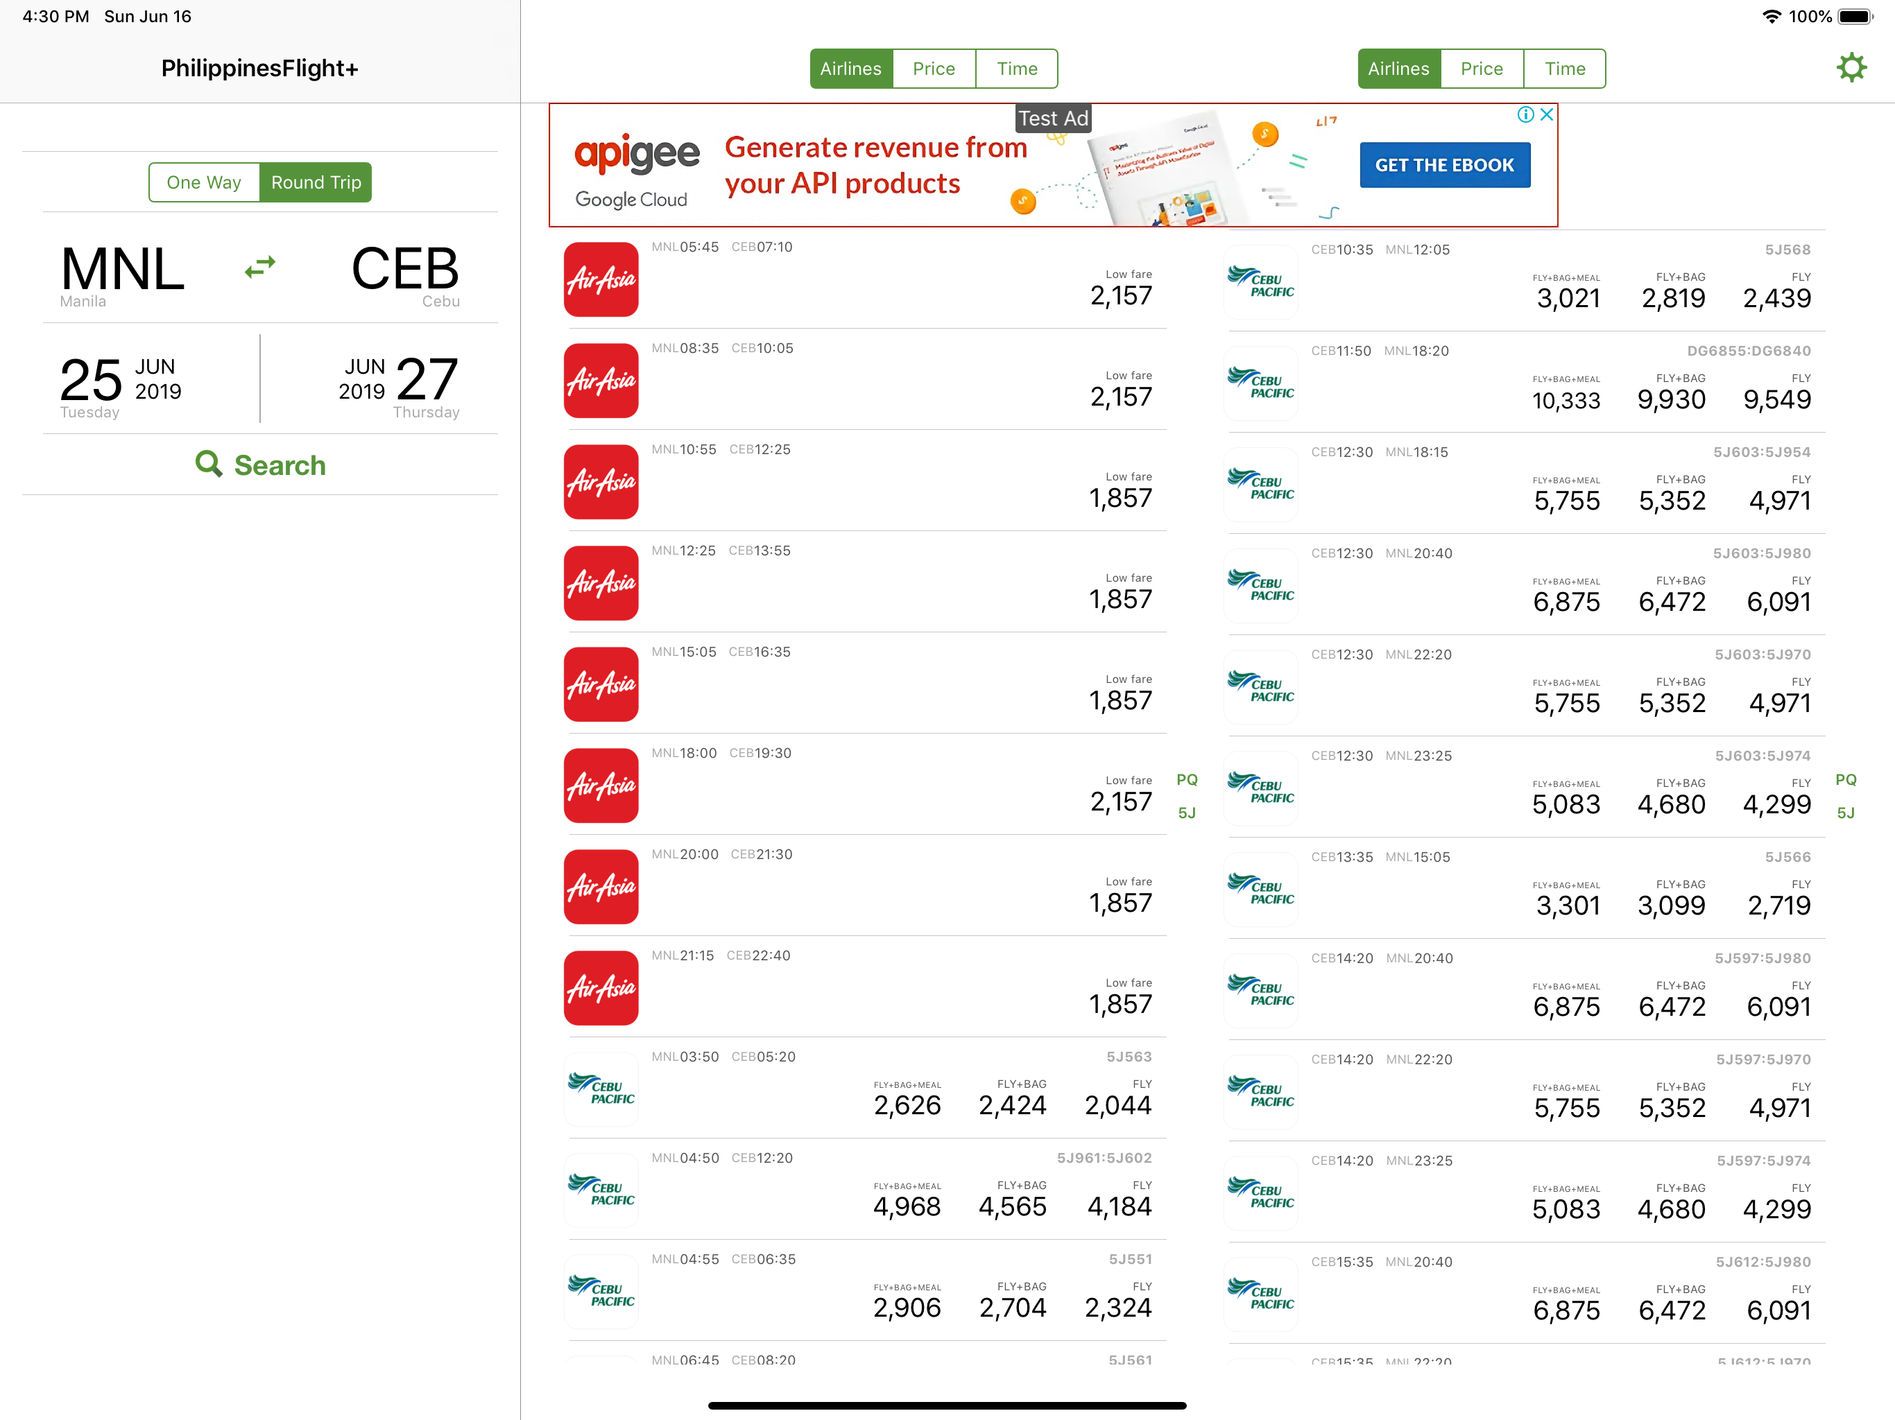Tap AirAsia logo for MNL 05:45 flight
This screenshot has height=1420, width=1895.
601,279
